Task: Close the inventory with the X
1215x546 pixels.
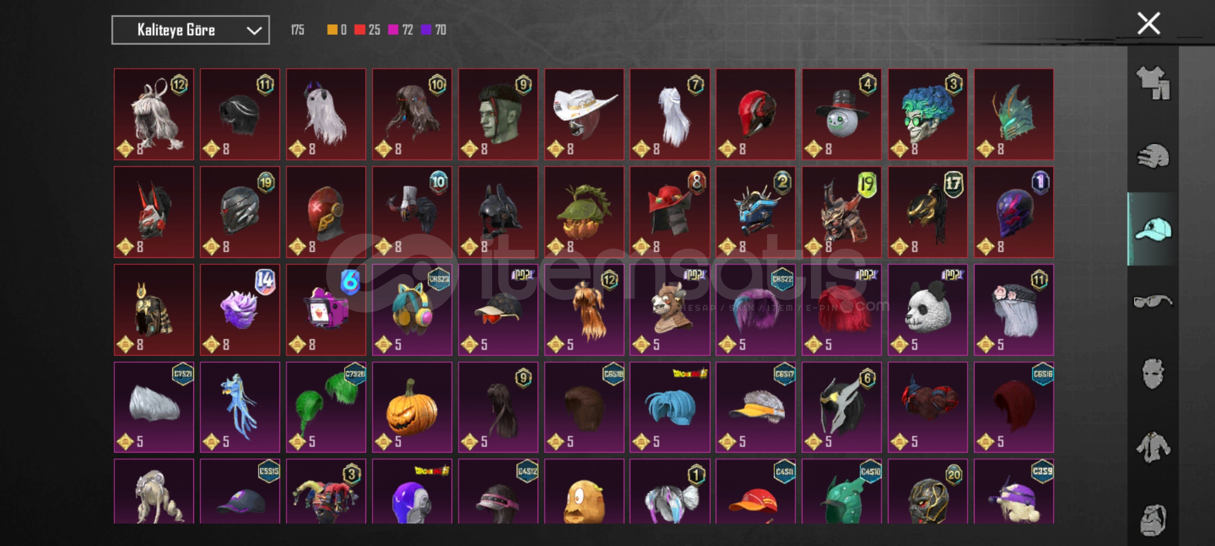Action: 1149,23
